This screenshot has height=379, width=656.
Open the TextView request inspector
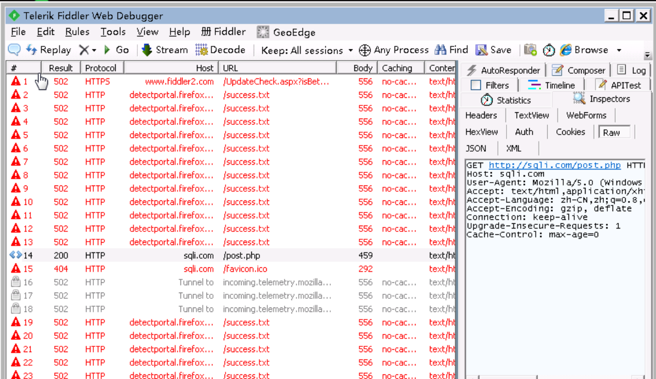[x=531, y=116]
